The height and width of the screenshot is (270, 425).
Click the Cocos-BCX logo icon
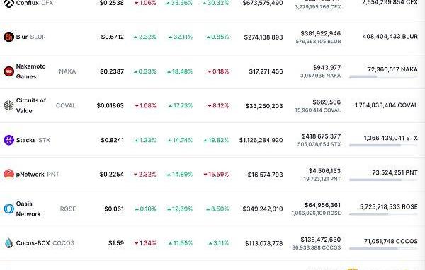(8, 243)
